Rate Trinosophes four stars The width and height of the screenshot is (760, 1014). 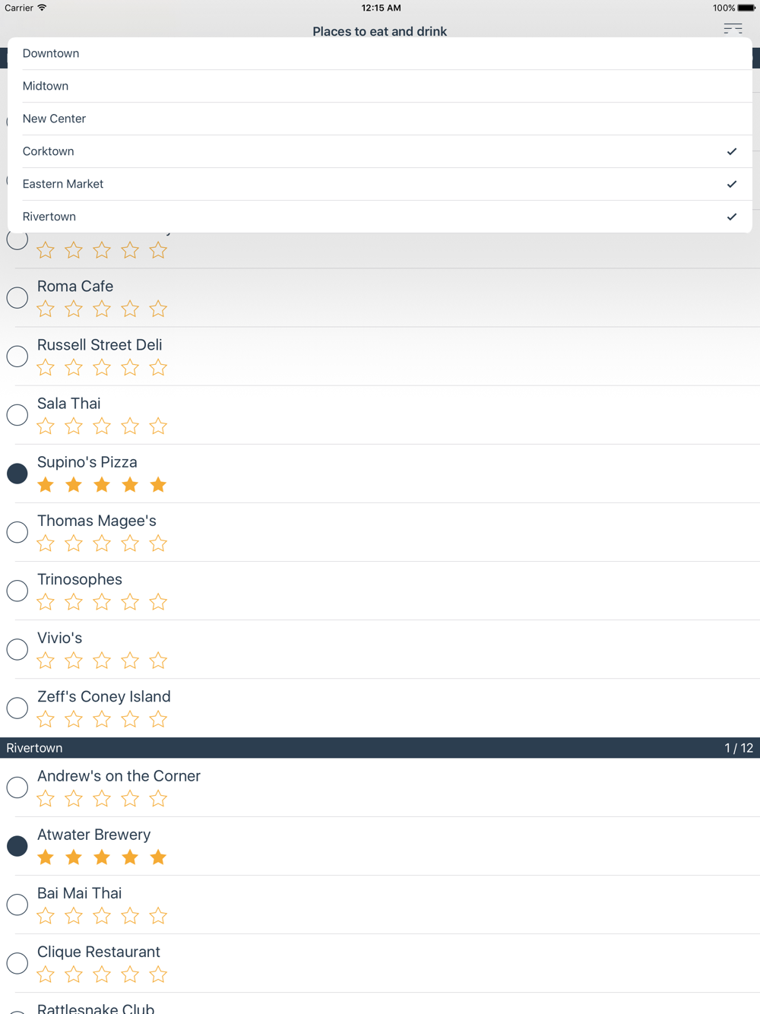pos(130,601)
